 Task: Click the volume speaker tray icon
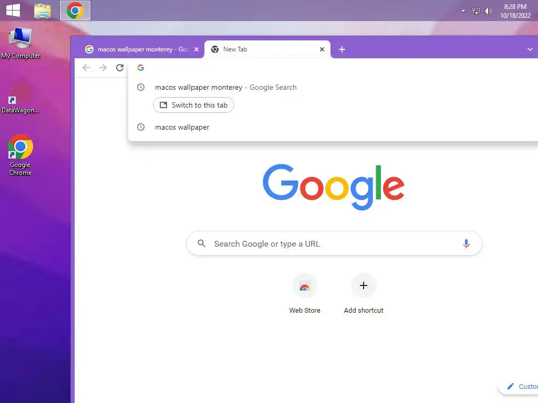(488, 11)
